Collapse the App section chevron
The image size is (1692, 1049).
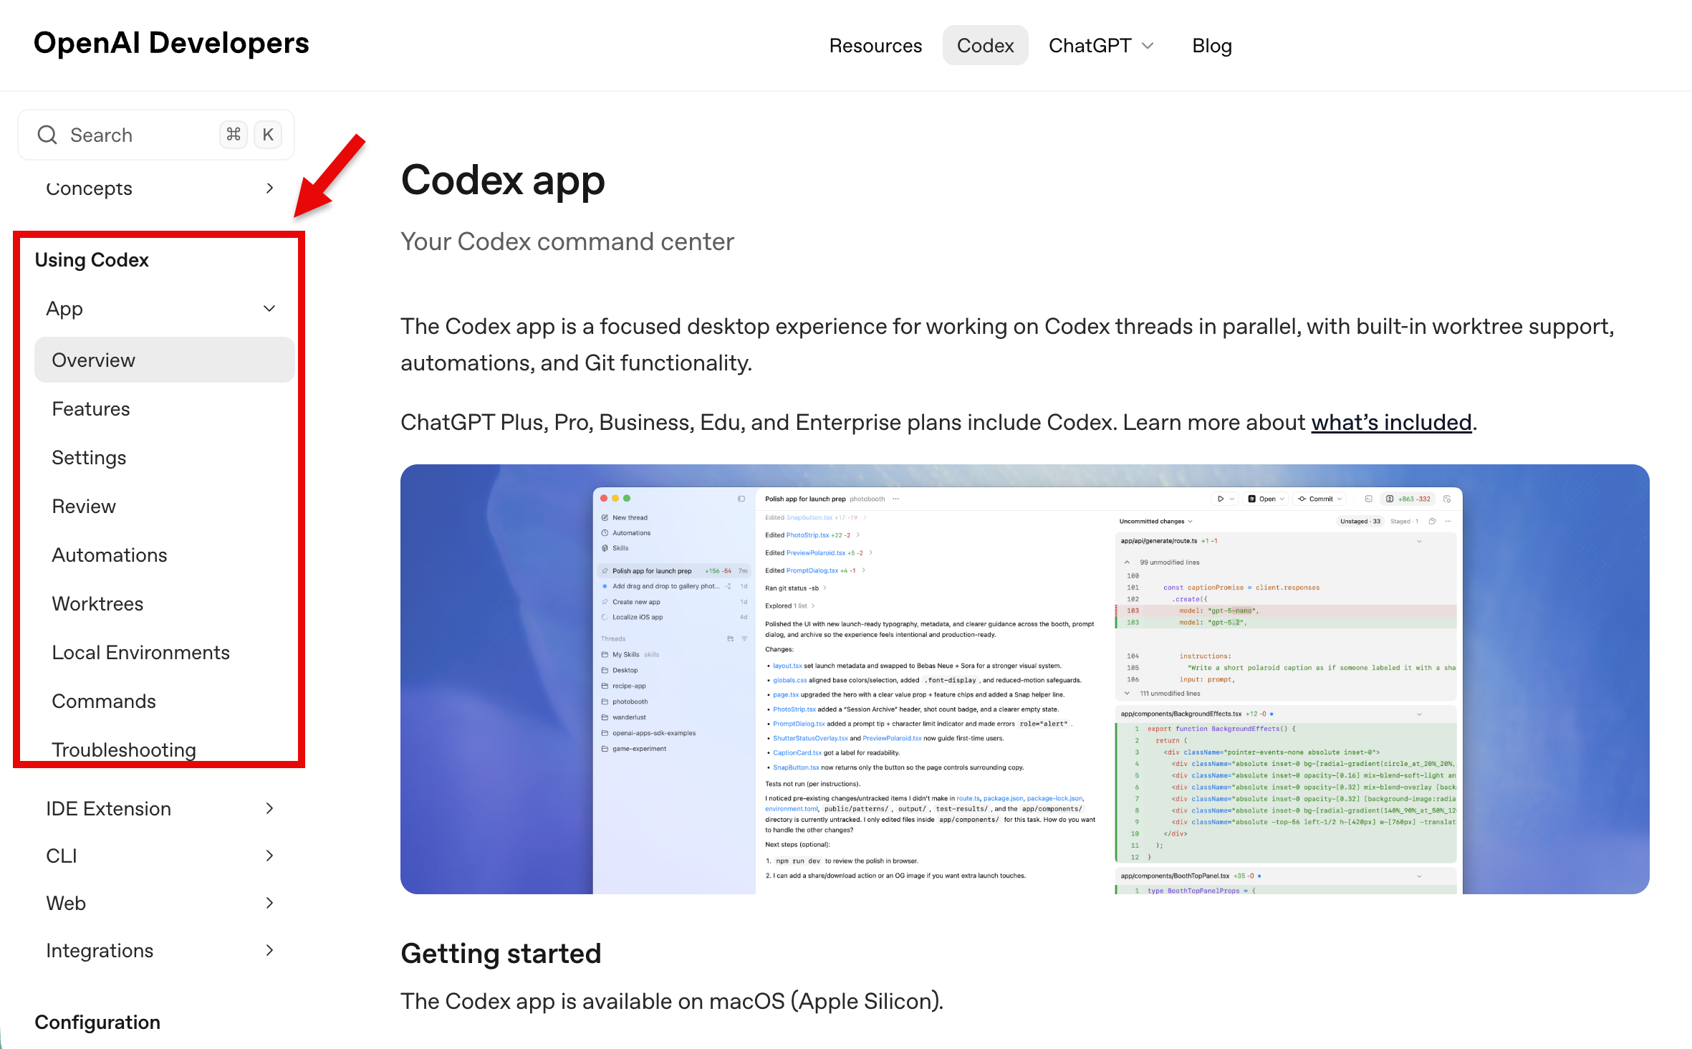[269, 309]
